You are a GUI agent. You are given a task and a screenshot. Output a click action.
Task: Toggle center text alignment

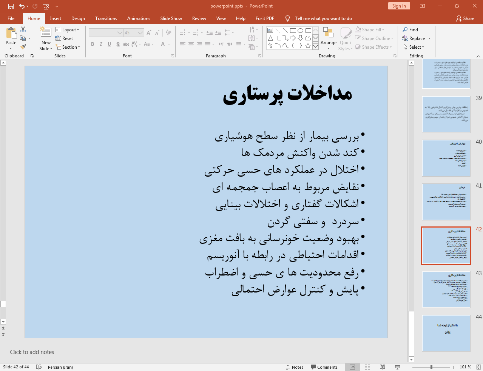coord(191,44)
